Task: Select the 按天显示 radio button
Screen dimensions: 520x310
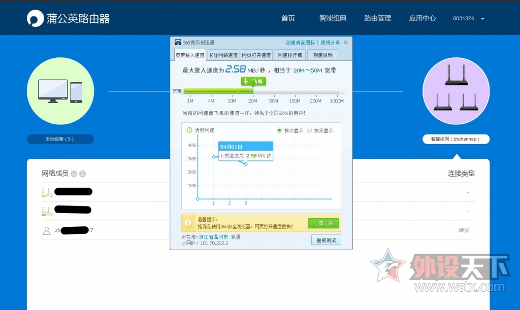Action: tap(309, 130)
